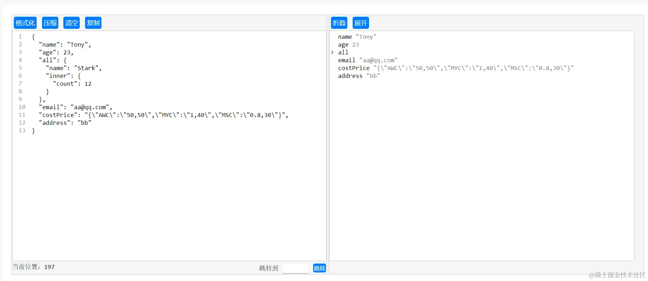Click line number 13 in gutter

click(22, 131)
